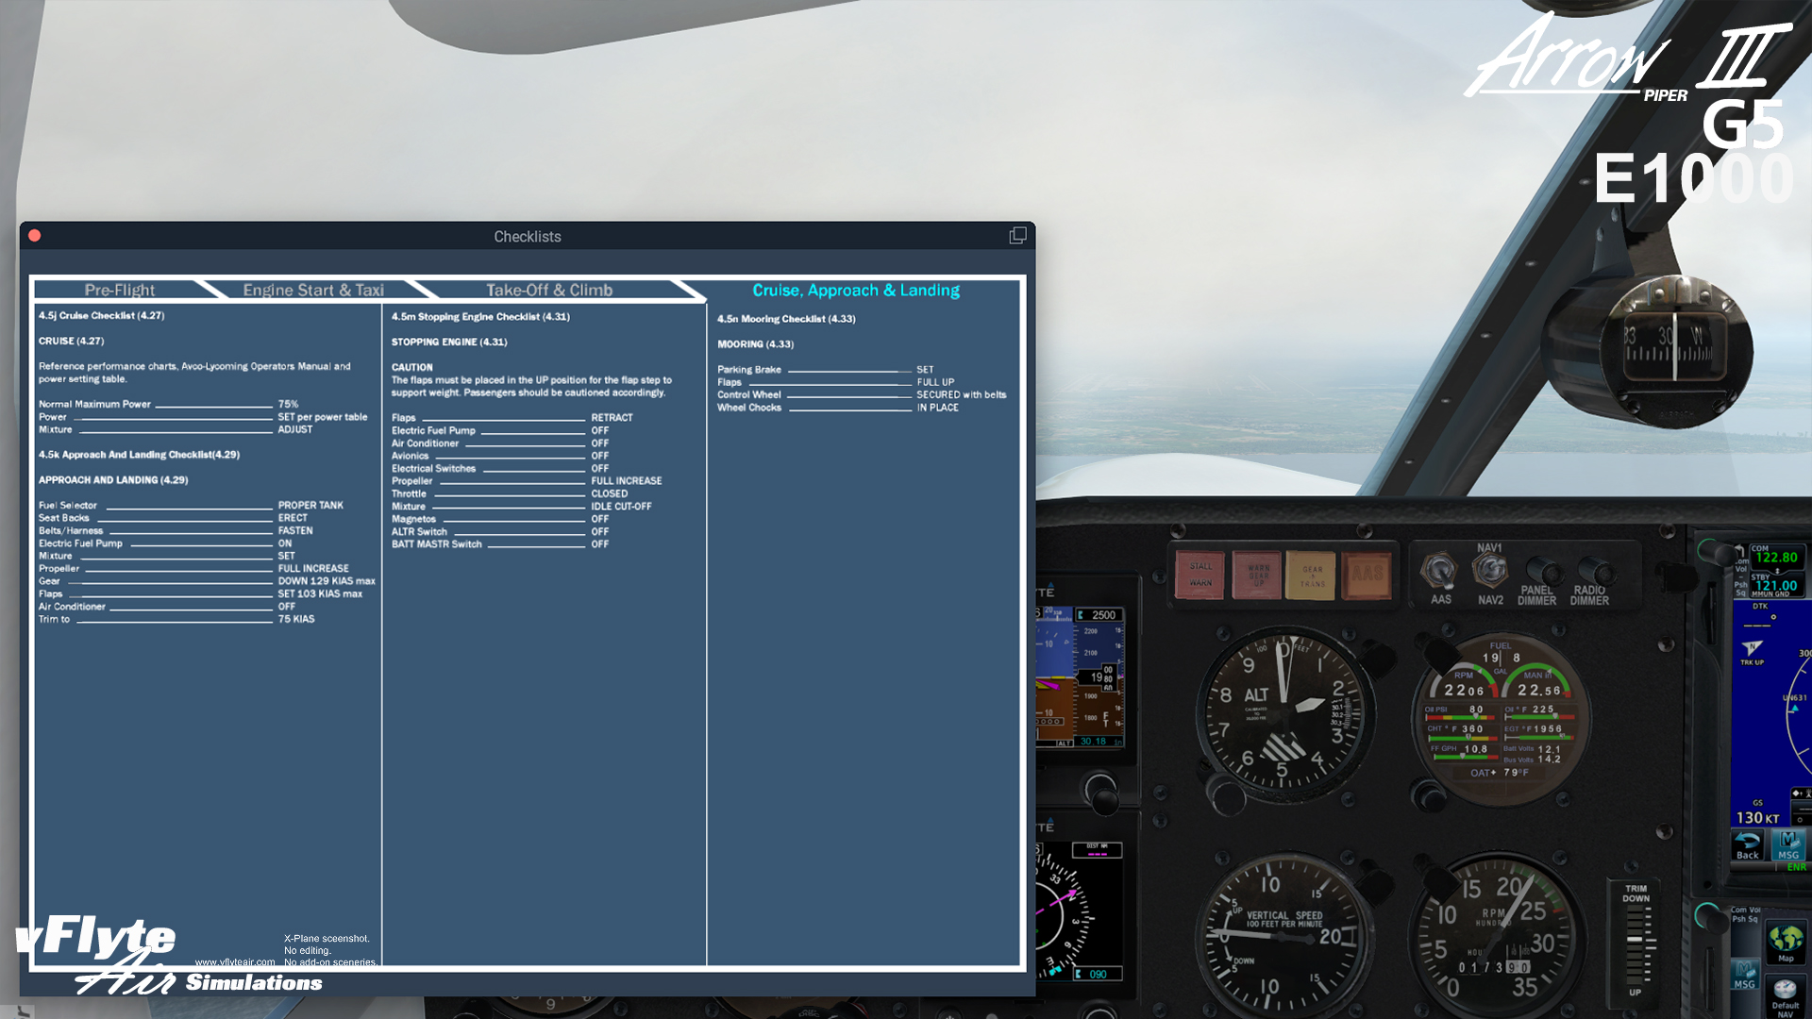Viewport: 1812px width, 1019px height.
Task: Tap the lower GPS MSG icon
Action: pos(1744,976)
